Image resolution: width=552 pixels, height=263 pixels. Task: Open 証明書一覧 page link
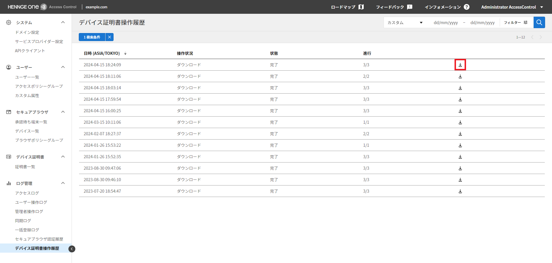point(25,167)
